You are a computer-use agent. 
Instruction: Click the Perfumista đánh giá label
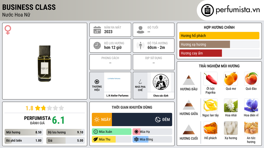[37, 120]
